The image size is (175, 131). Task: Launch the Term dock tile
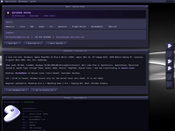tap(169, 55)
